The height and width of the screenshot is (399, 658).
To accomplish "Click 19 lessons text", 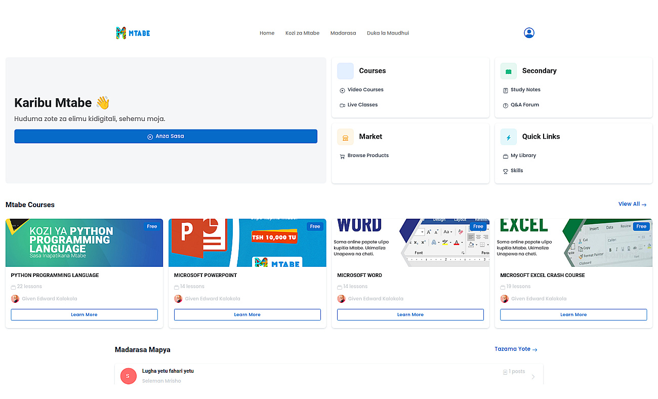I will coord(518,287).
